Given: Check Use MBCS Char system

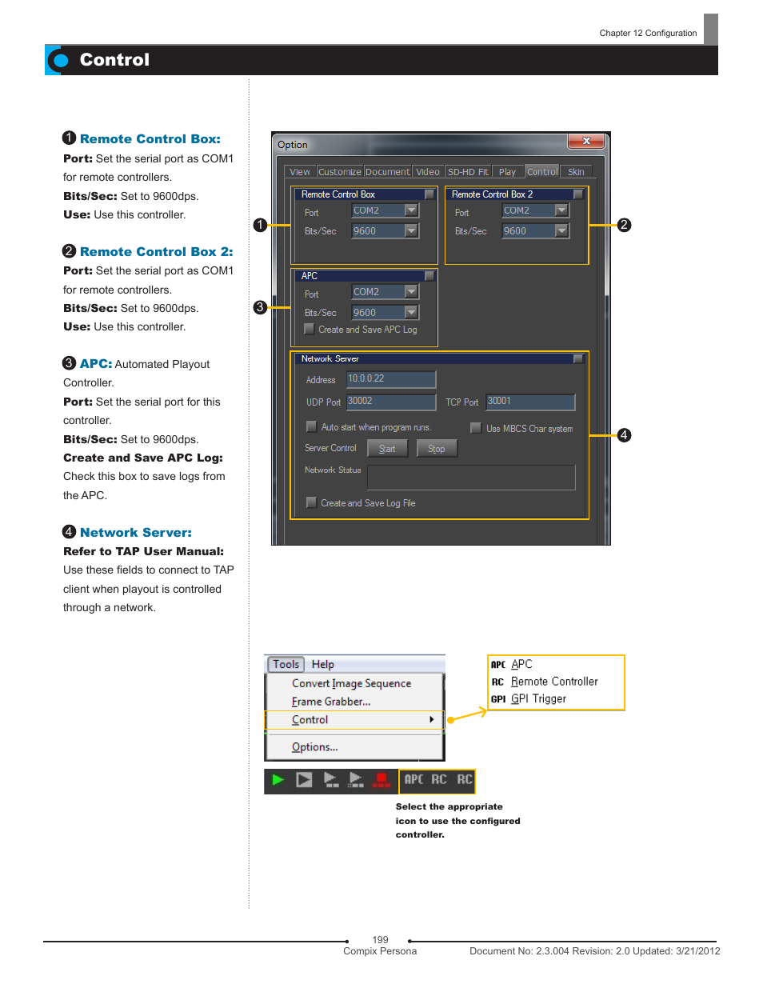Looking at the screenshot, I should (476, 428).
